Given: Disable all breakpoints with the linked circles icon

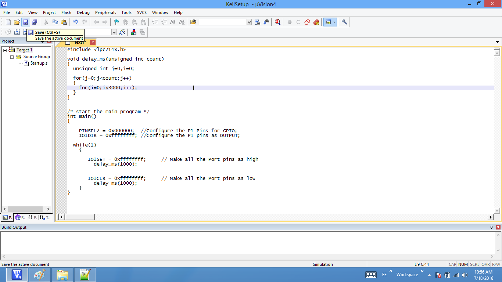Looking at the screenshot, I should point(307,22).
